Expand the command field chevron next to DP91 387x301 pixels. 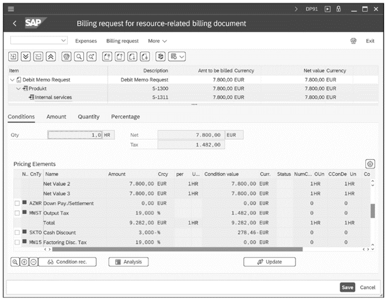pos(296,9)
